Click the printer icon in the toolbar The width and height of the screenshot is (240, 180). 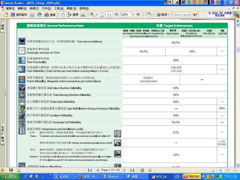32,15
